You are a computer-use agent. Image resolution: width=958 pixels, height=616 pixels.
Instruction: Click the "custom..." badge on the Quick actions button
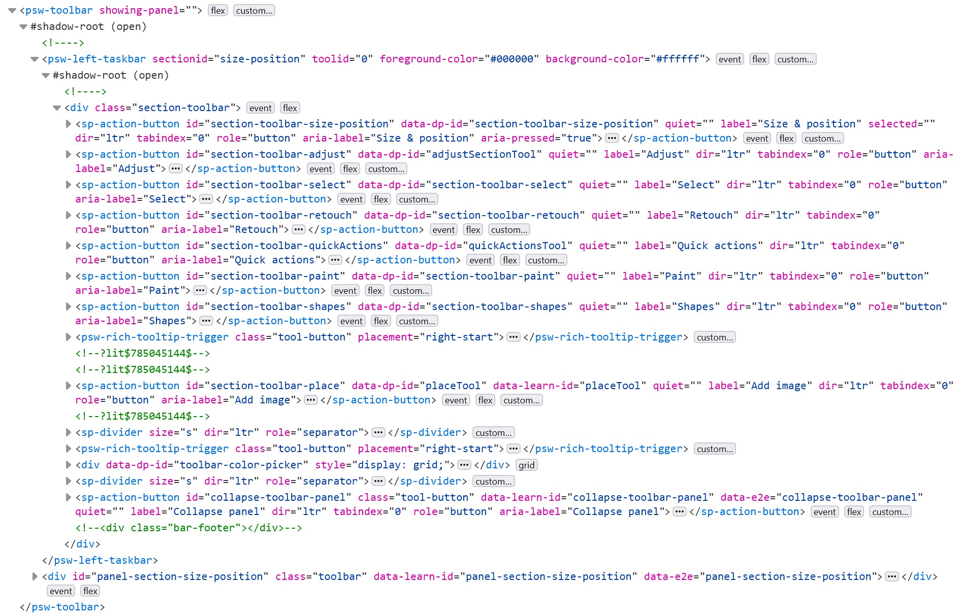pyautogui.click(x=546, y=260)
